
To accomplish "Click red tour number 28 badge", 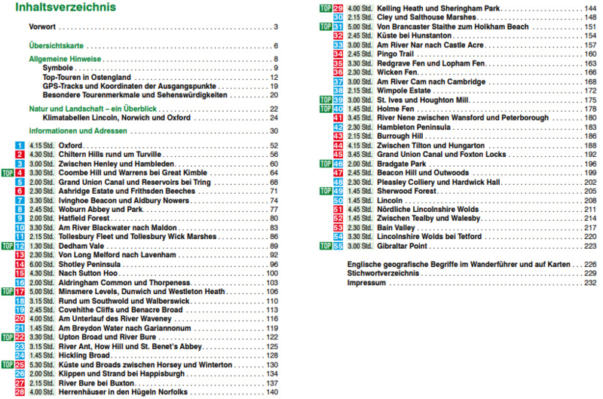I will 20,392.
